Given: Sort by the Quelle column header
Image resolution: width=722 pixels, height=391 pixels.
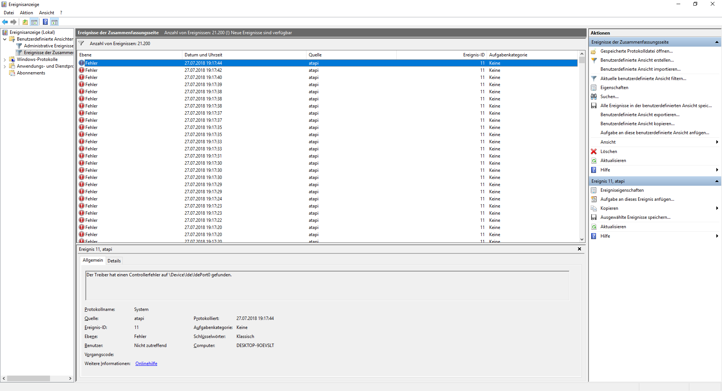Looking at the screenshot, I should pos(352,55).
